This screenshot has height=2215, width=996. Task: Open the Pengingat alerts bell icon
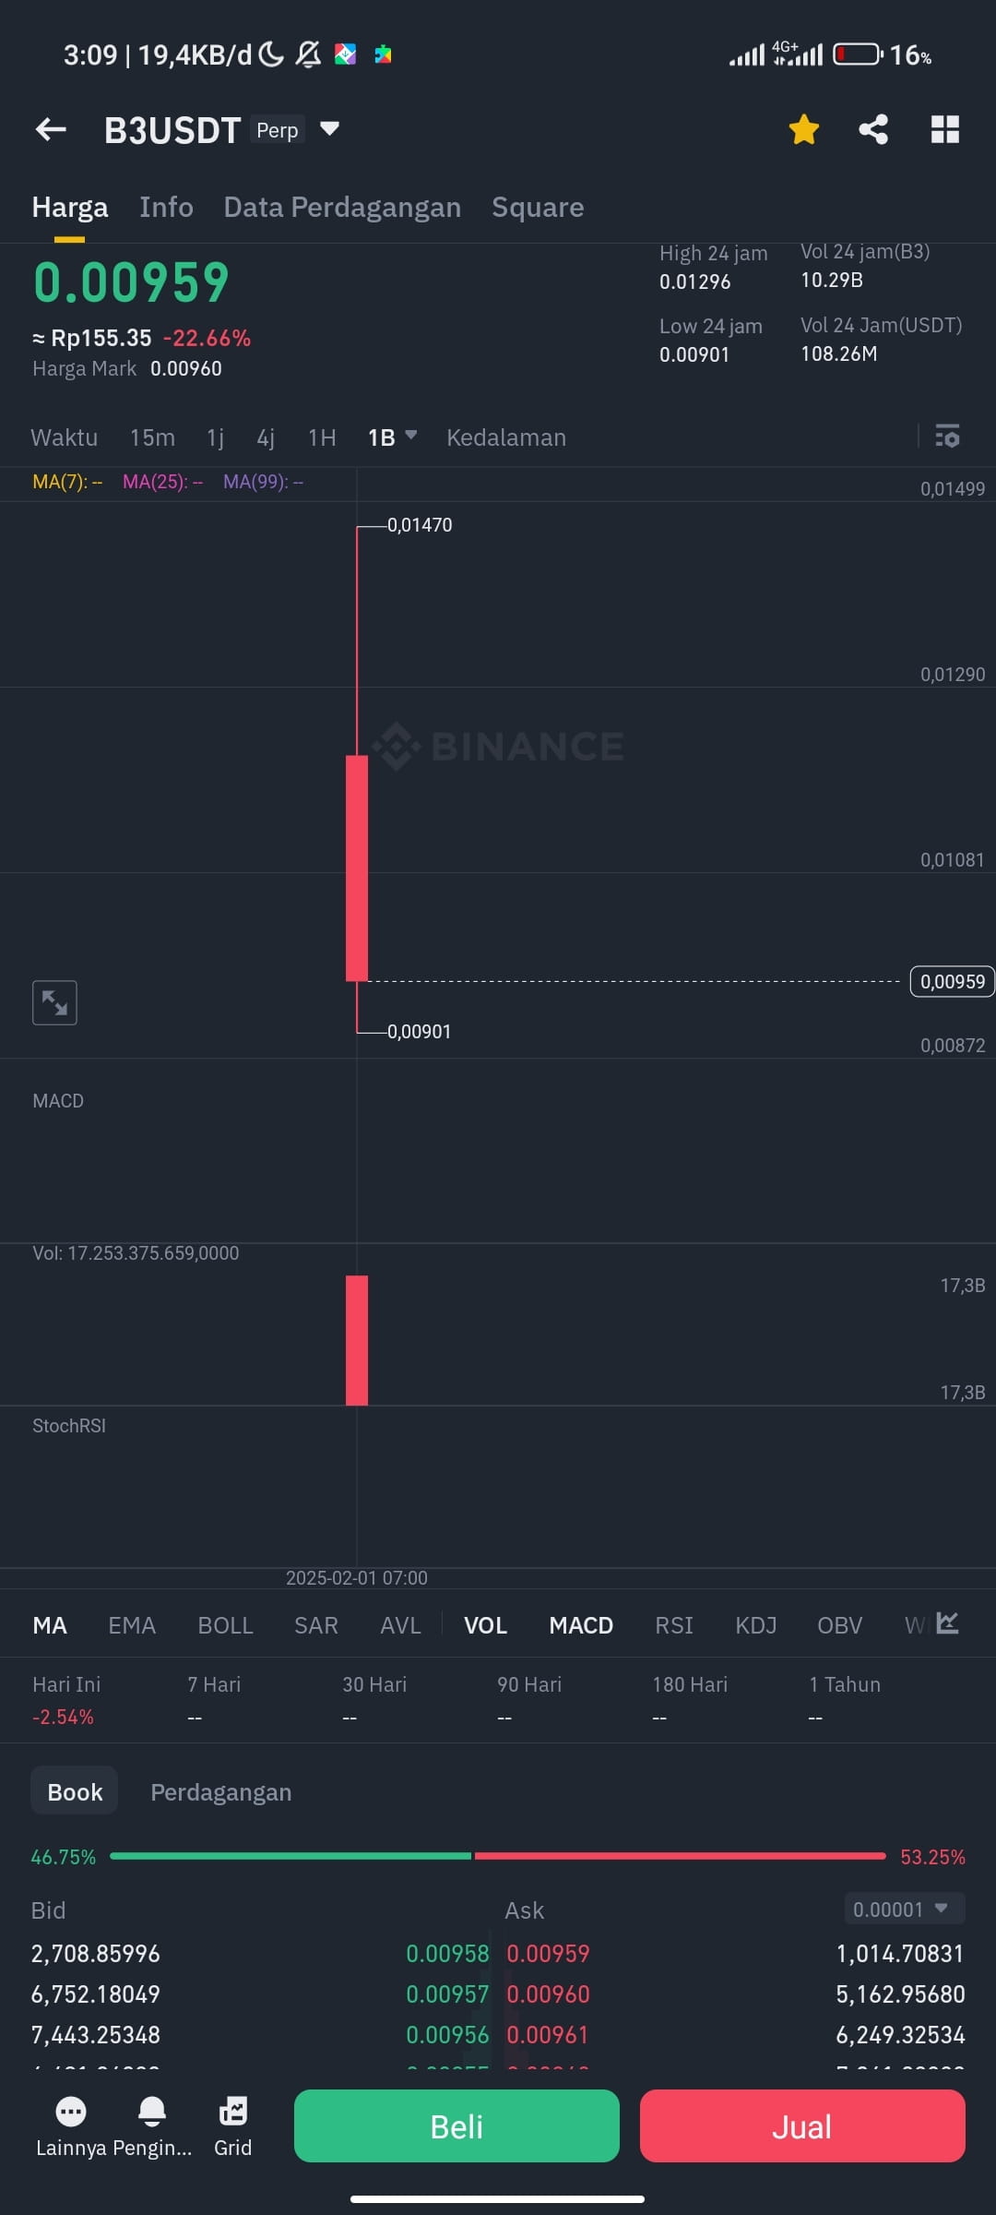coord(150,2113)
